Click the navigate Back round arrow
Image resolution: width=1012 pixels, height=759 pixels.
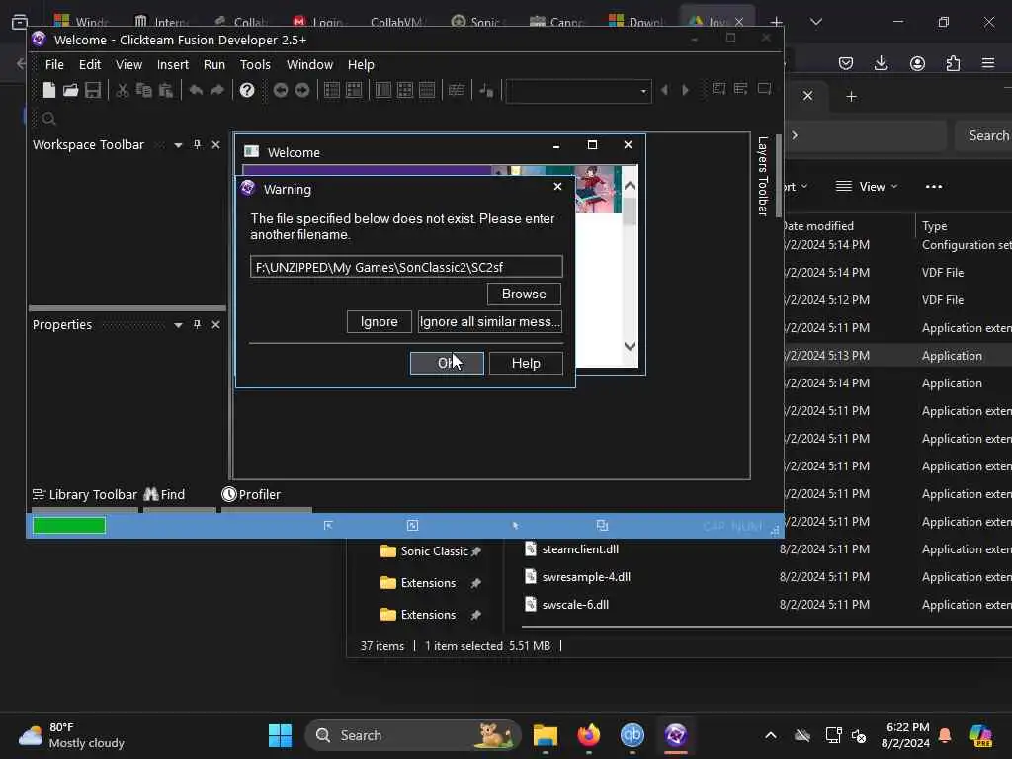280,90
